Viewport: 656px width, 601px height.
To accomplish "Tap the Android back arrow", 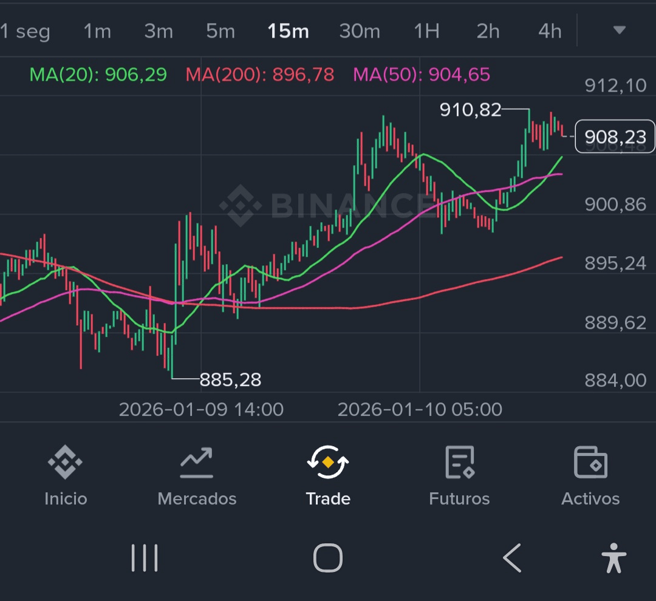I will [512, 557].
